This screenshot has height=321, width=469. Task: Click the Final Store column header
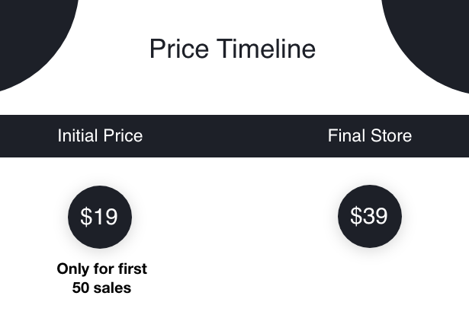[x=370, y=135]
